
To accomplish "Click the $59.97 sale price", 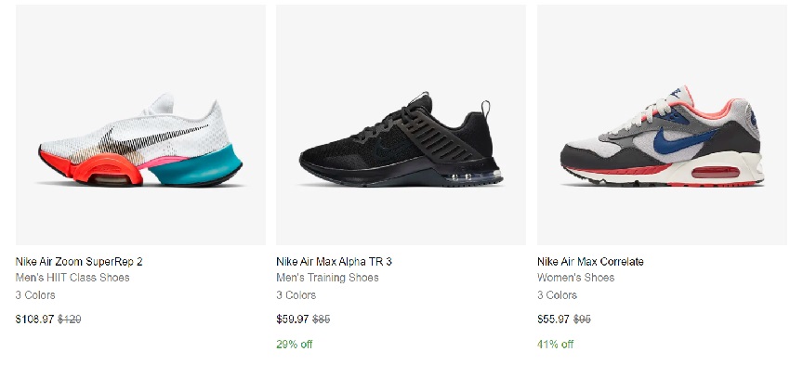I will (293, 319).
